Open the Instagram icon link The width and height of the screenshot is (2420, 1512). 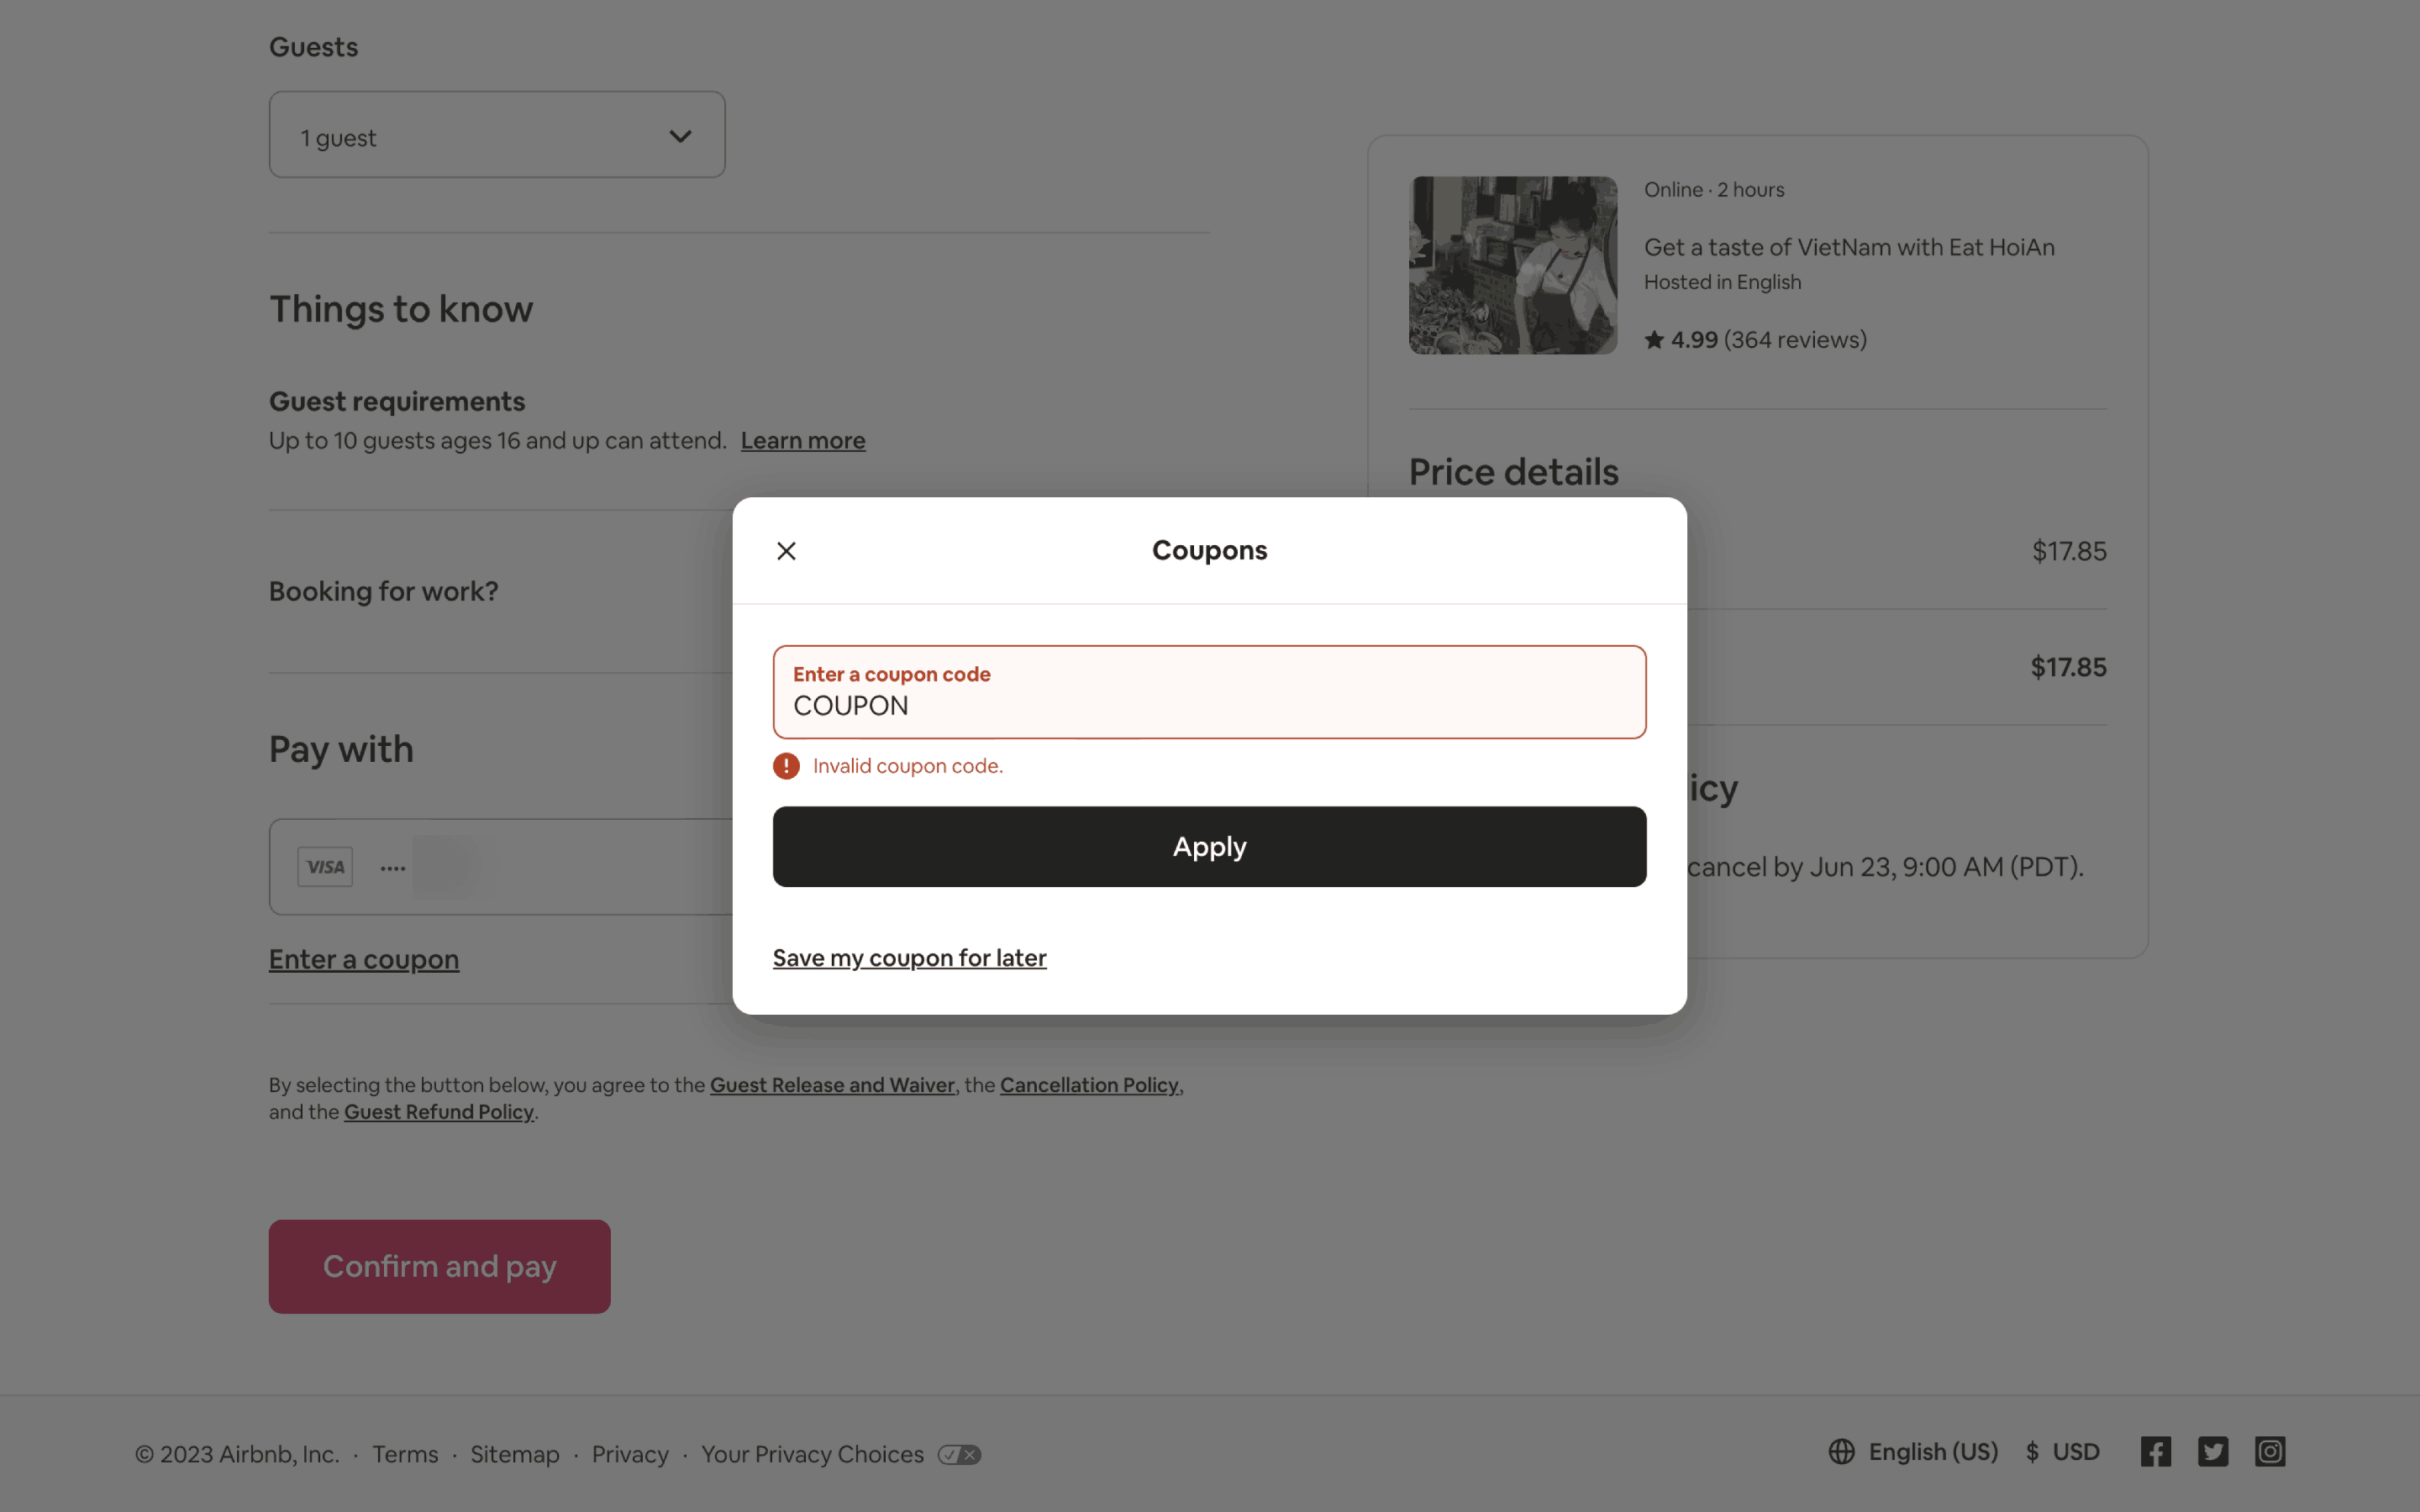[x=2269, y=1452]
